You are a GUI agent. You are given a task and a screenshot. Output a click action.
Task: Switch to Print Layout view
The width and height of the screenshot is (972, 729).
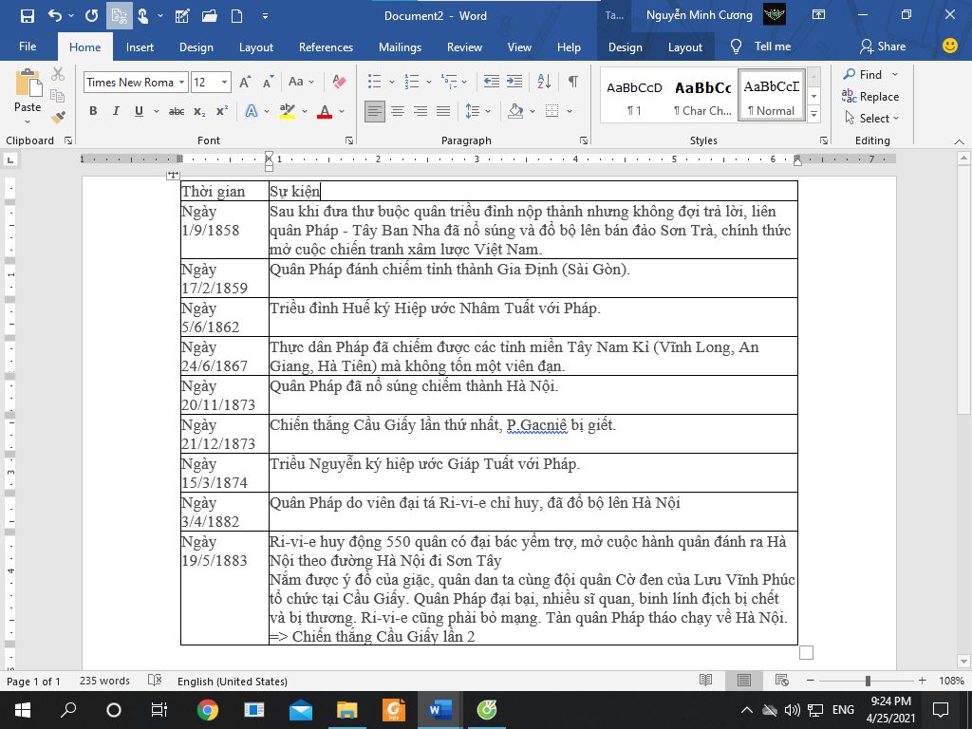(x=744, y=681)
